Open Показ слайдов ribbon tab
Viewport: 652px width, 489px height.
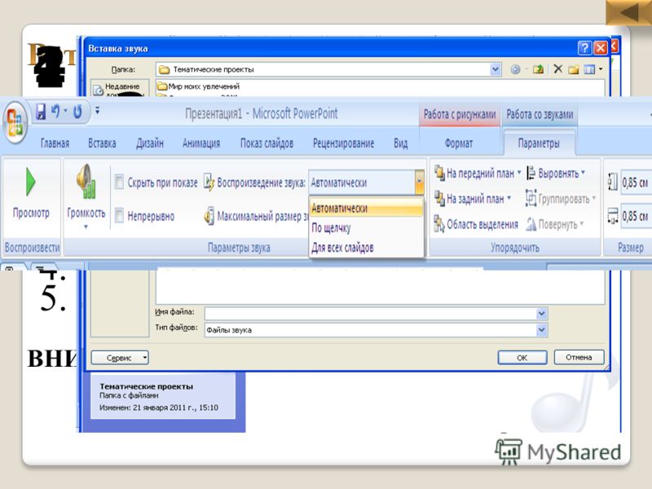267,143
